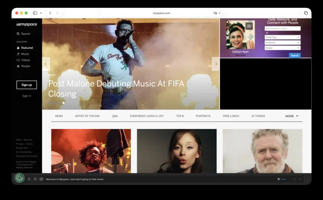The image size is (323, 200).
Task: Toggle repeat in the player bar
Action: (300, 179)
